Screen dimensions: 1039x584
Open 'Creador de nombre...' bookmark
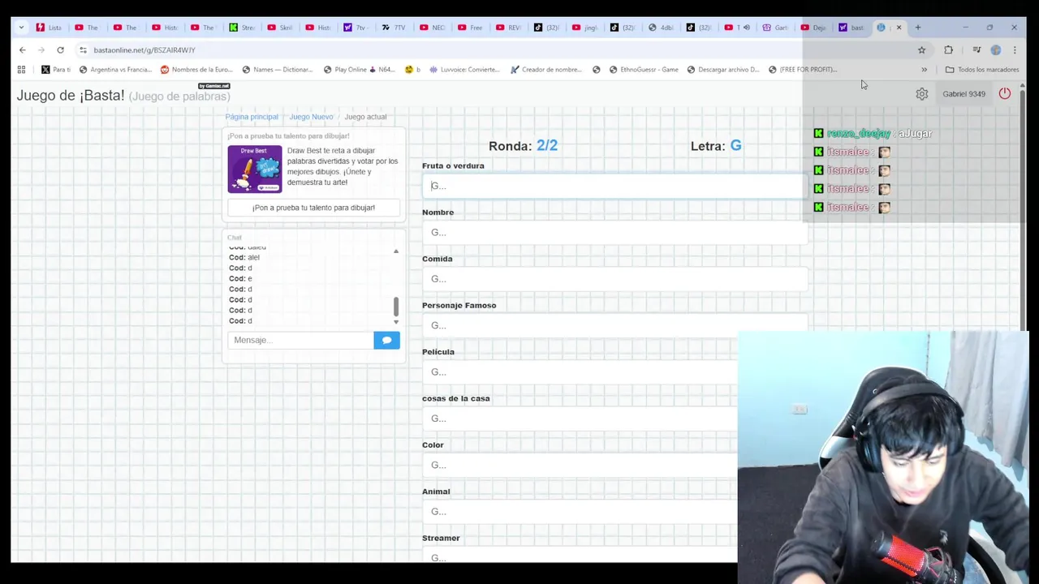coord(546,70)
